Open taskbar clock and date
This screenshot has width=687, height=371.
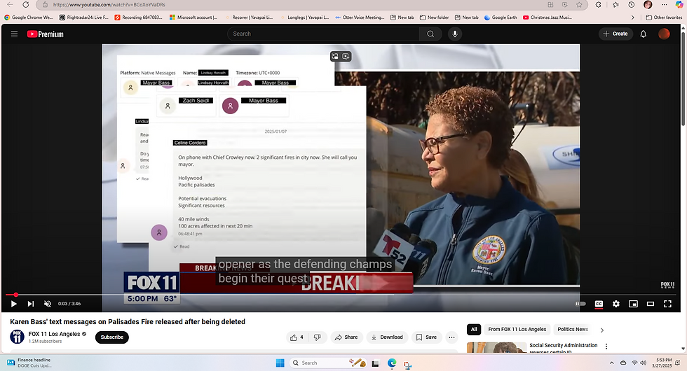point(662,363)
